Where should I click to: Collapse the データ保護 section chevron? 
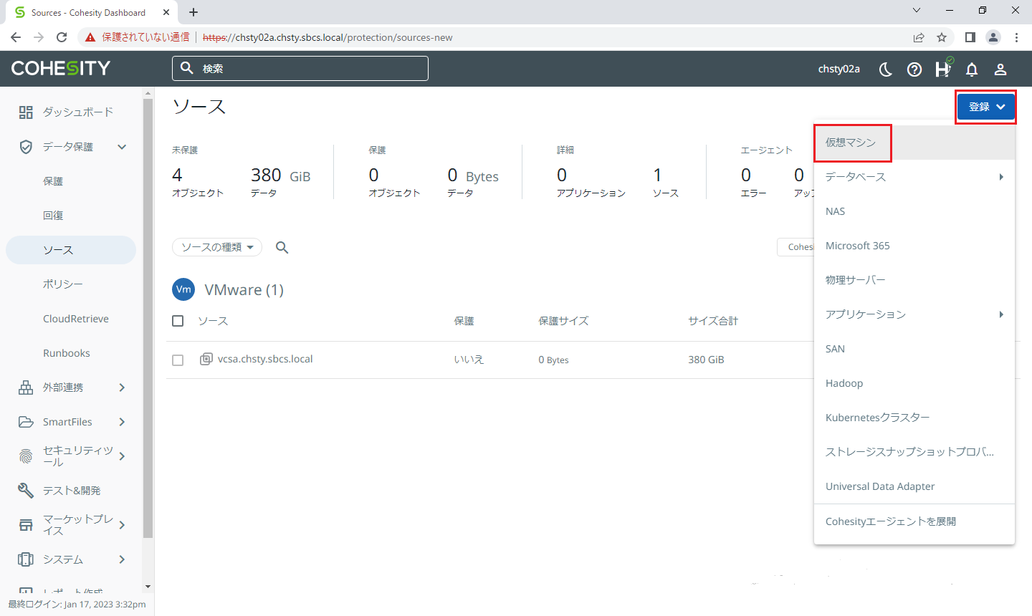point(122,147)
